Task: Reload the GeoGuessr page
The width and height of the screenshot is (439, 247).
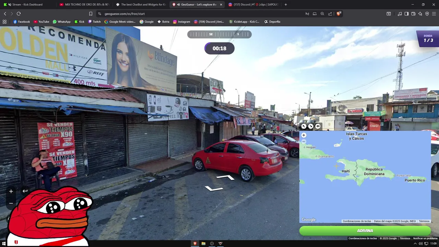Action: 19,14
